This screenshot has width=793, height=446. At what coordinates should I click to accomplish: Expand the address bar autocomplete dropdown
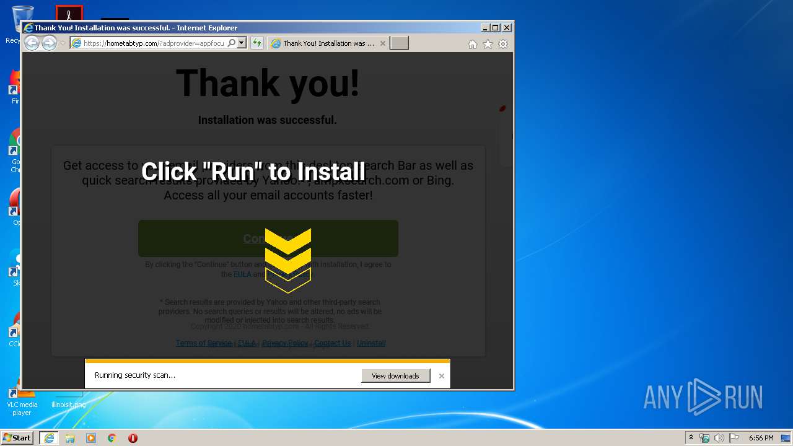coord(242,43)
